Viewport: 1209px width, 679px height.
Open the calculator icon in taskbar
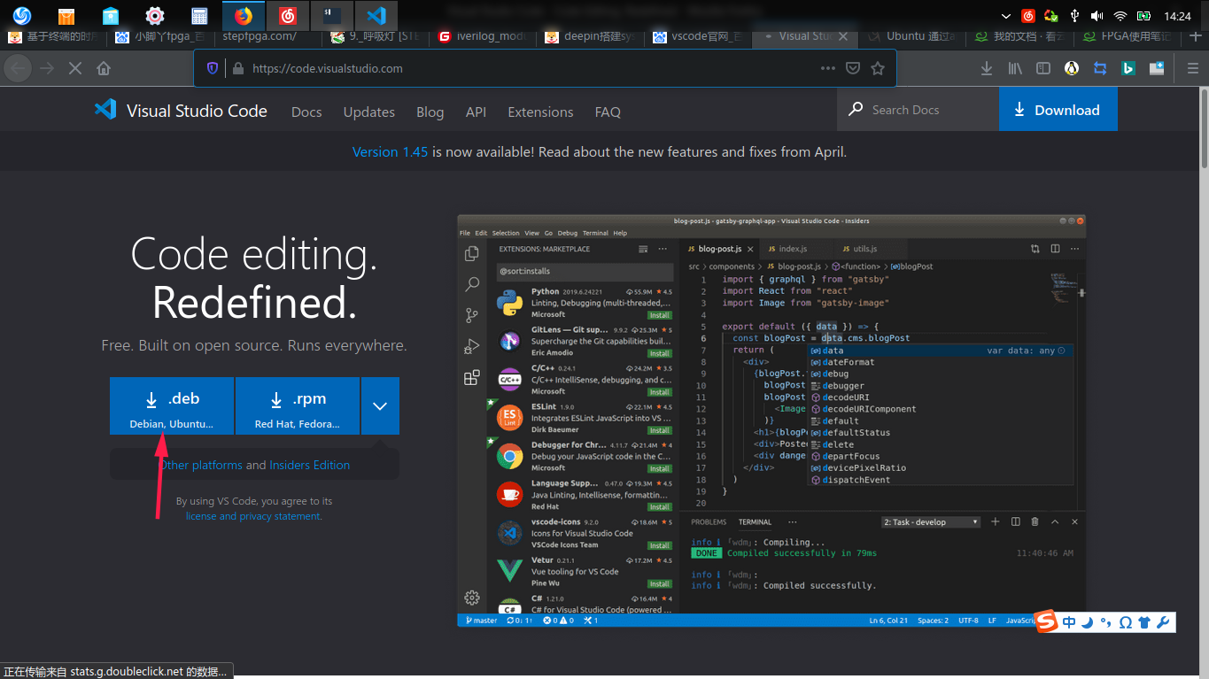[199, 15]
